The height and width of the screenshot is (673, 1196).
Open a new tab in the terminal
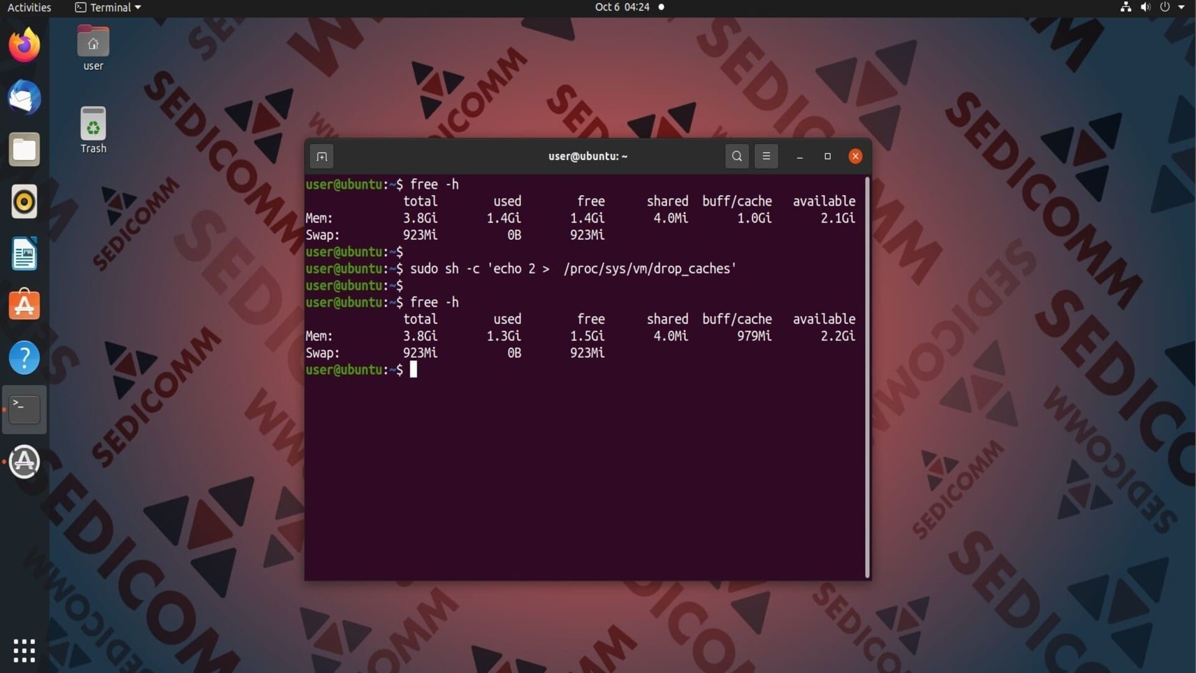(321, 156)
